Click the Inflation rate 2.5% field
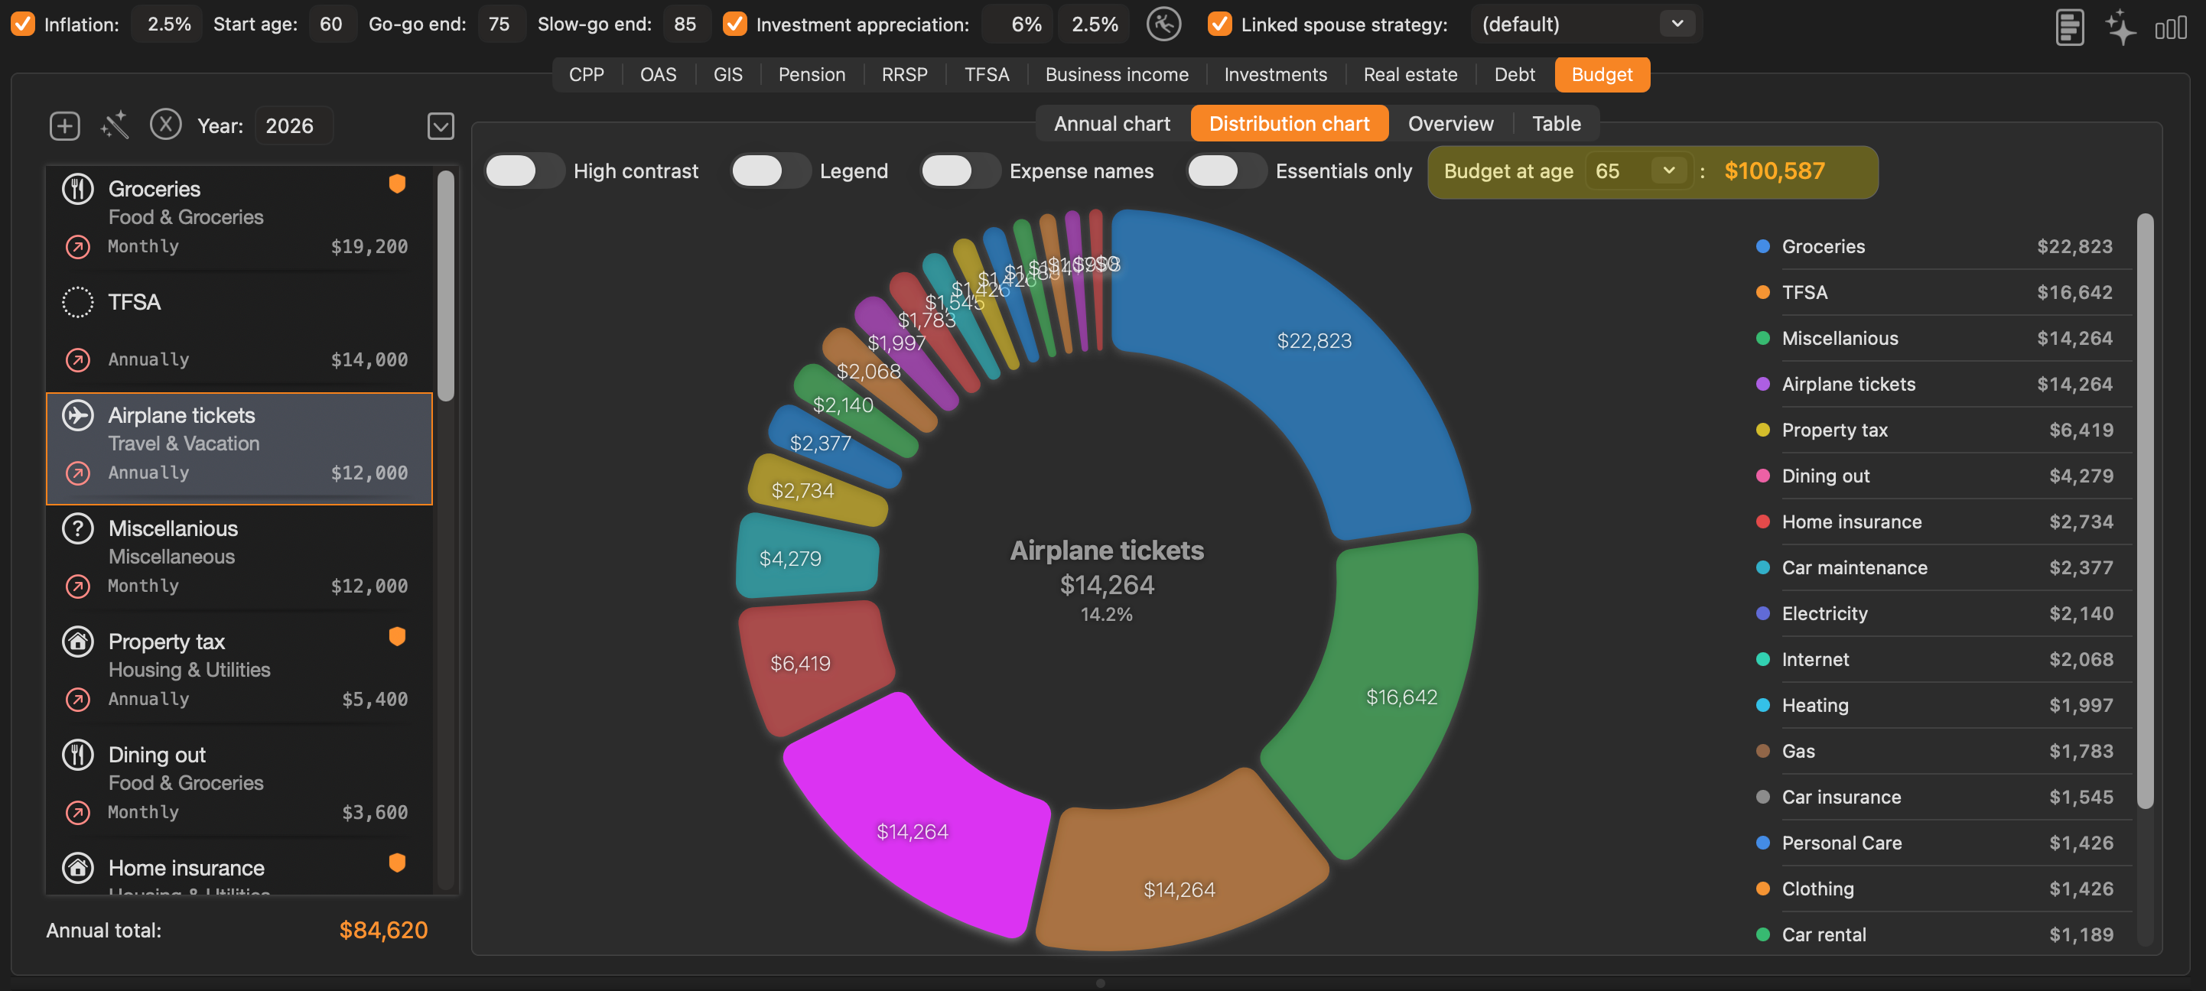Viewport: 2206px width, 991px height. tap(168, 24)
